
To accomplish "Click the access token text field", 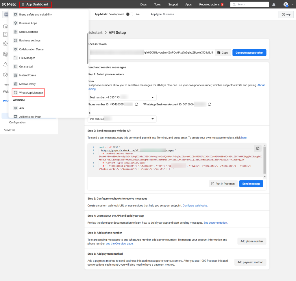I will [151, 53].
